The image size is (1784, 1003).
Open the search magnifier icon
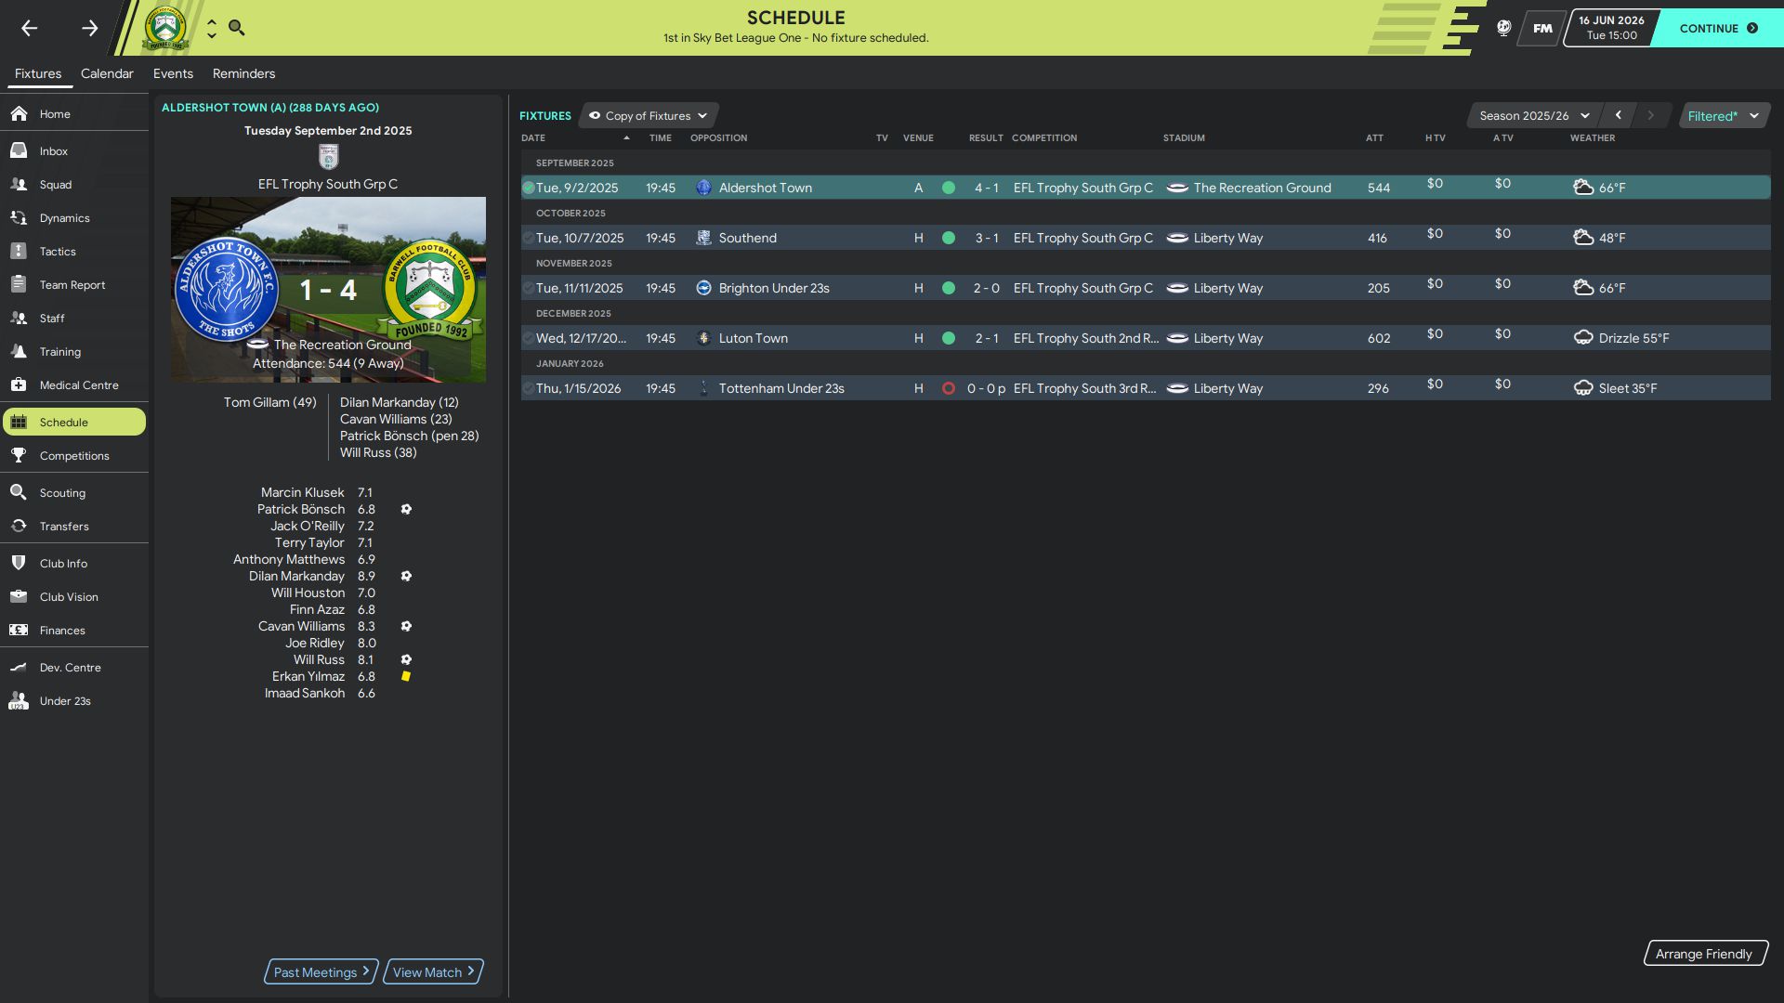[x=237, y=28]
